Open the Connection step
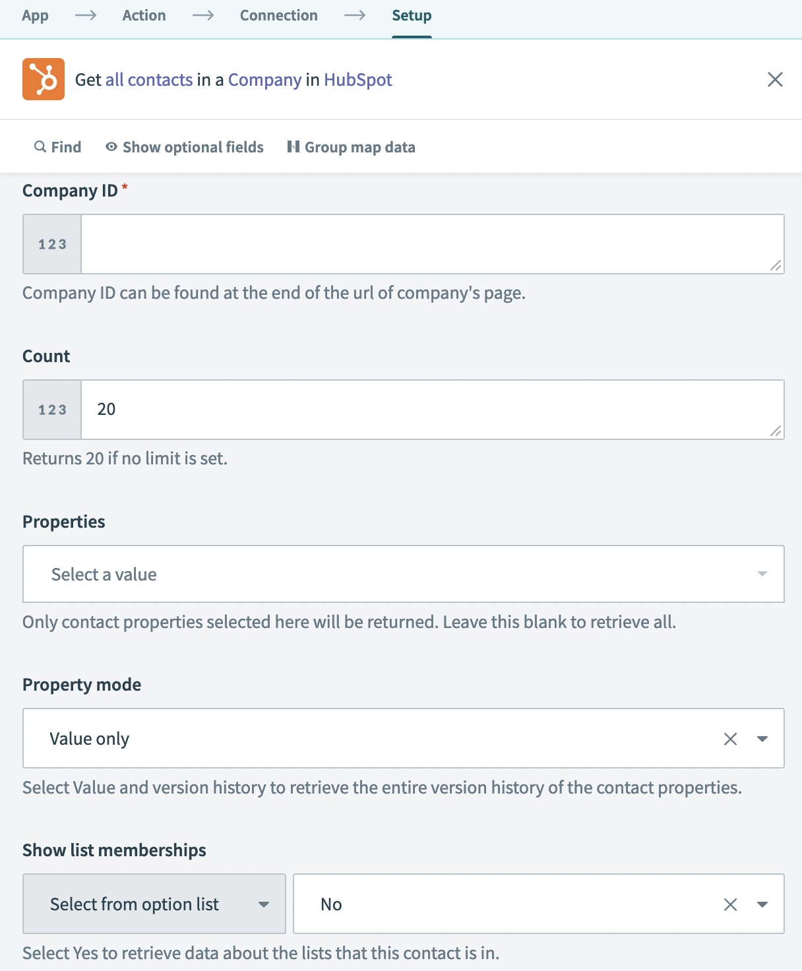 pos(278,15)
